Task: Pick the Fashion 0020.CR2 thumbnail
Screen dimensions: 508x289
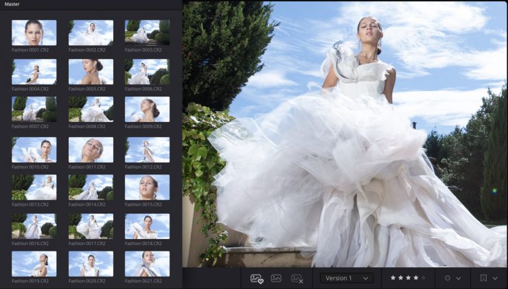Action: (x=91, y=264)
